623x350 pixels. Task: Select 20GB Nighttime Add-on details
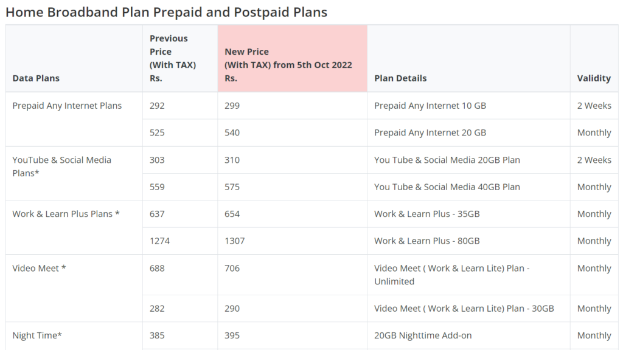pyautogui.click(x=423, y=335)
